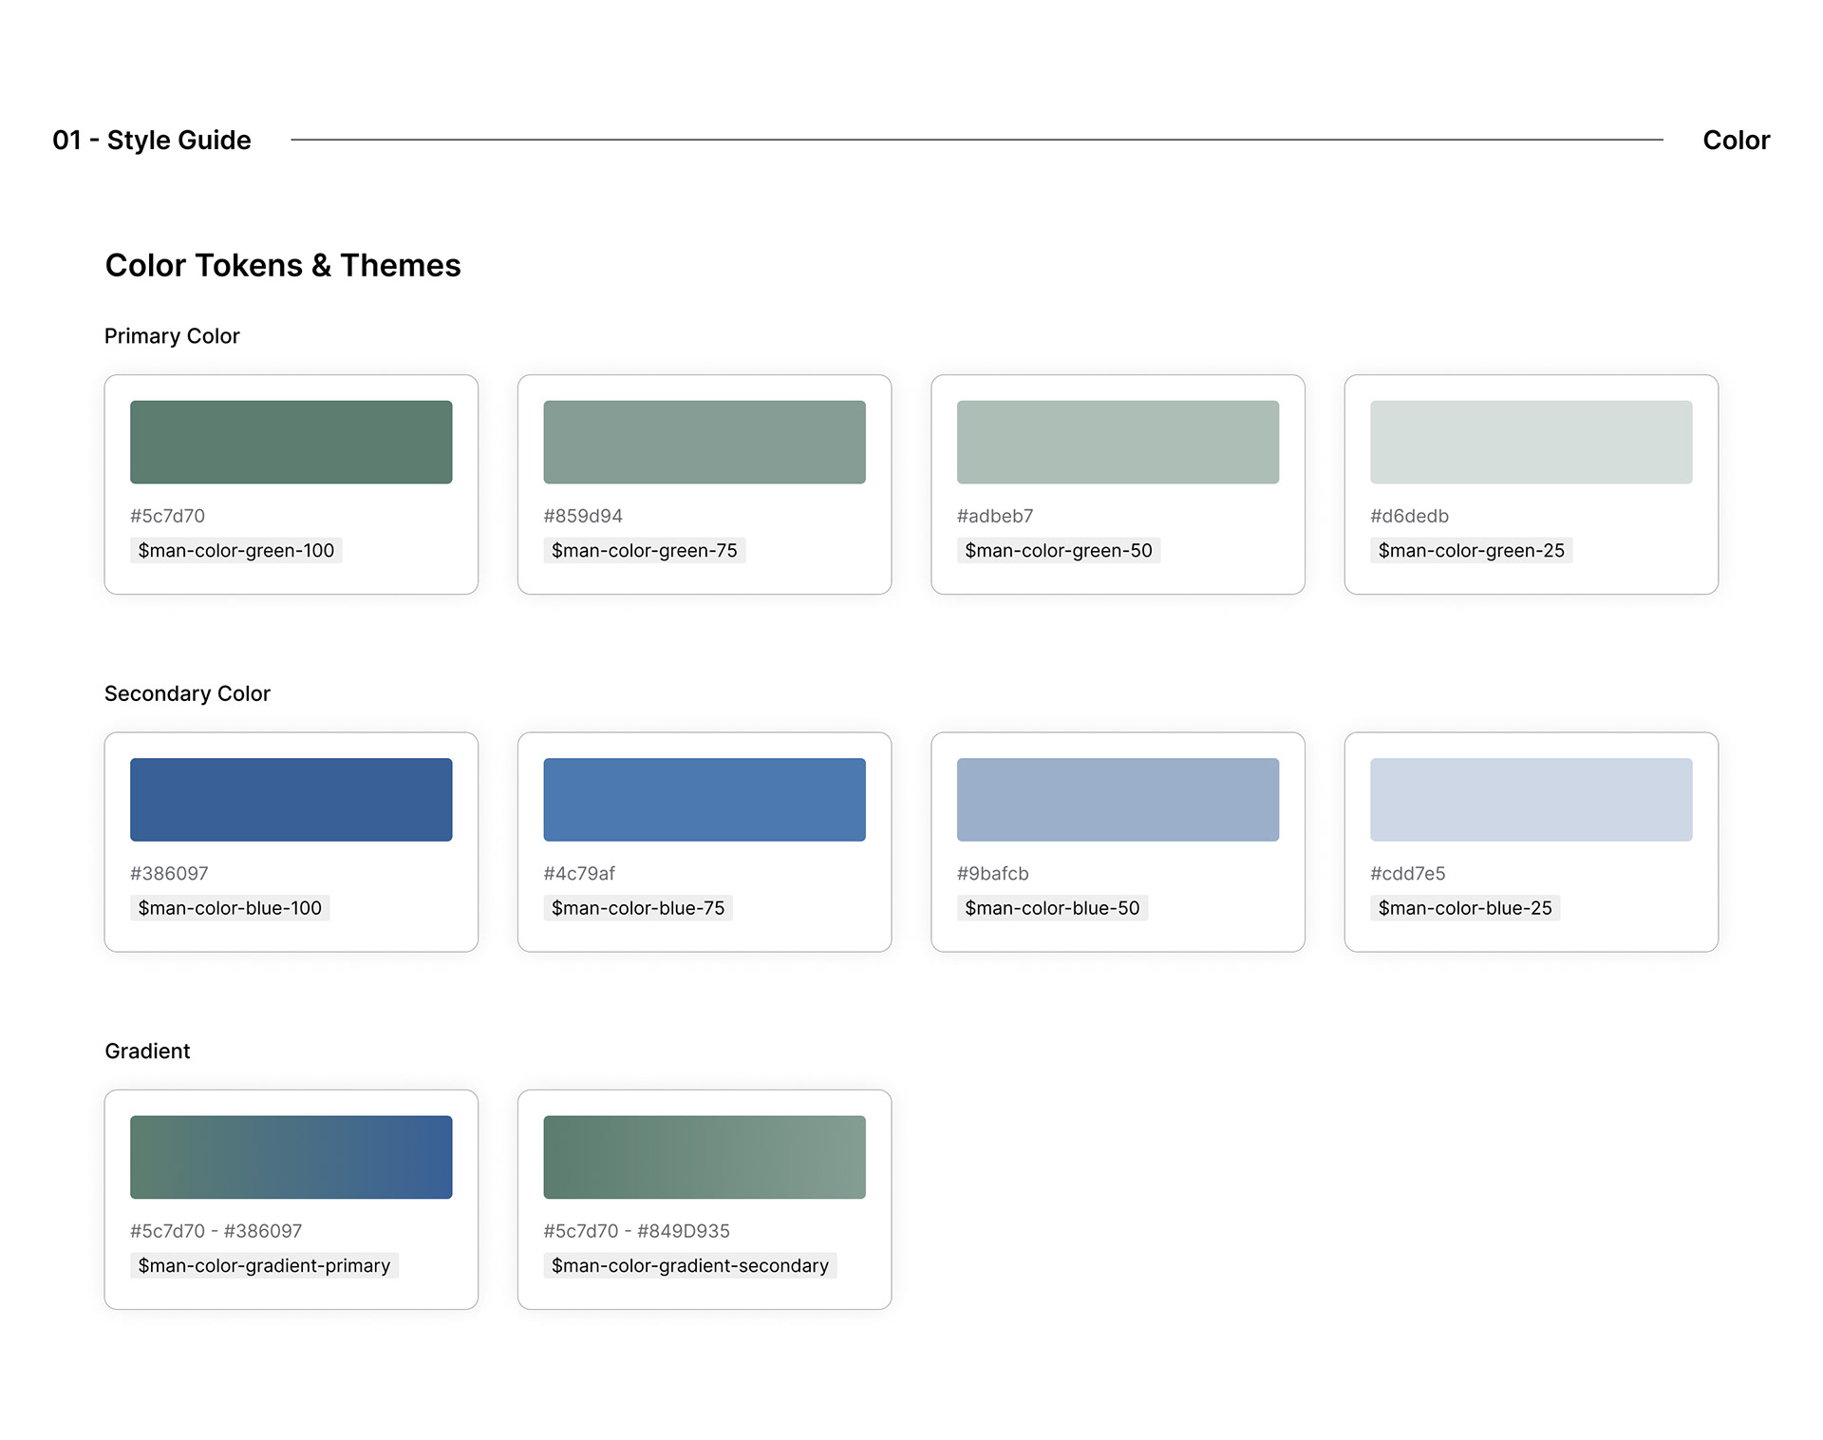
Task: Select the $man-color-blue-75 token label
Action: click(638, 907)
